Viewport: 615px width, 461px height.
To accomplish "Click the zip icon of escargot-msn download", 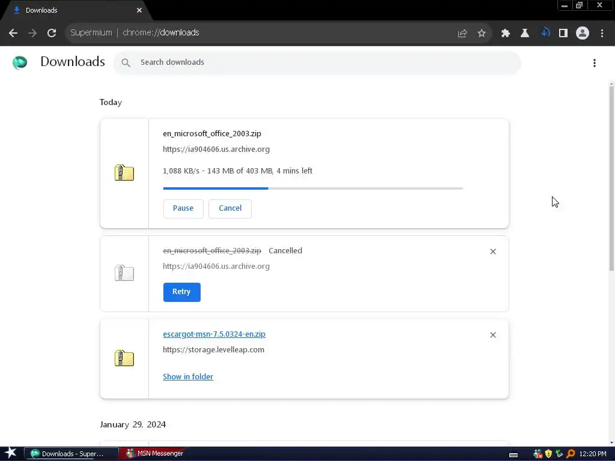I will pyautogui.click(x=124, y=358).
